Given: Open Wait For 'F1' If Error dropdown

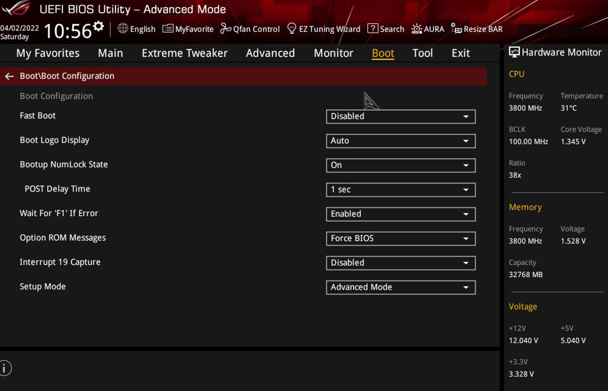Looking at the screenshot, I should coord(401,214).
